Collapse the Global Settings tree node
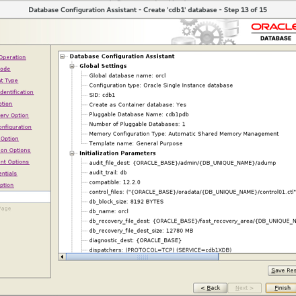This screenshot has width=296, height=296. [72, 66]
